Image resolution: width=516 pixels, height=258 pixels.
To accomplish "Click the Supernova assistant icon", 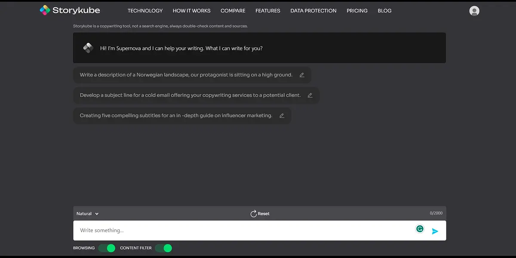I will pyautogui.click(x=88, y=48).
